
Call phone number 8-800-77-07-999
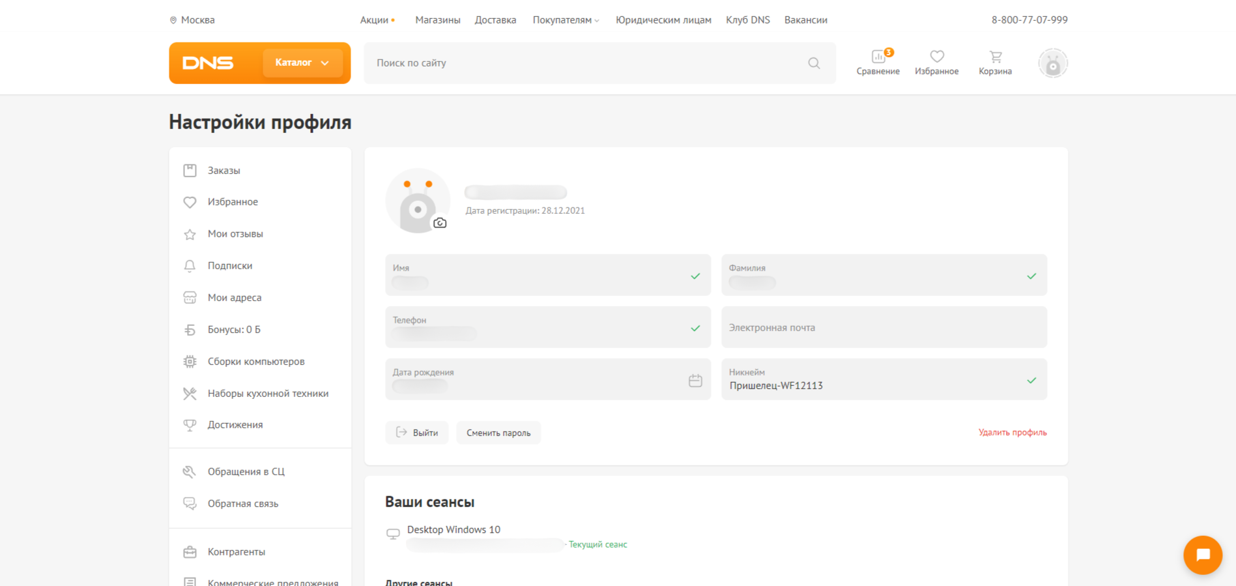pyautogui.click(x=1029, y=20)
